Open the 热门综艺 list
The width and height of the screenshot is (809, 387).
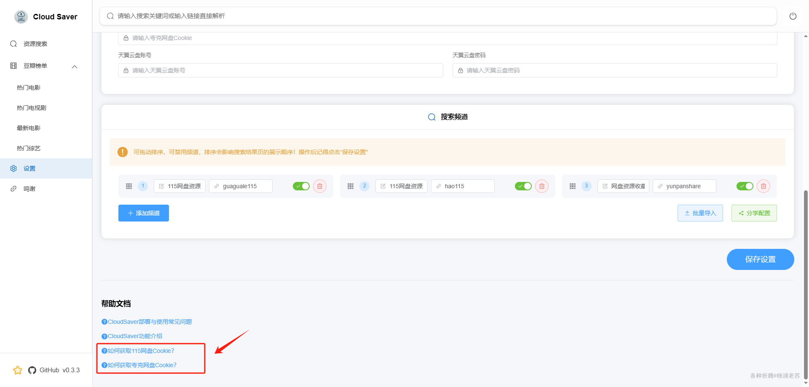pyautogui.click(x=46, y=148)
